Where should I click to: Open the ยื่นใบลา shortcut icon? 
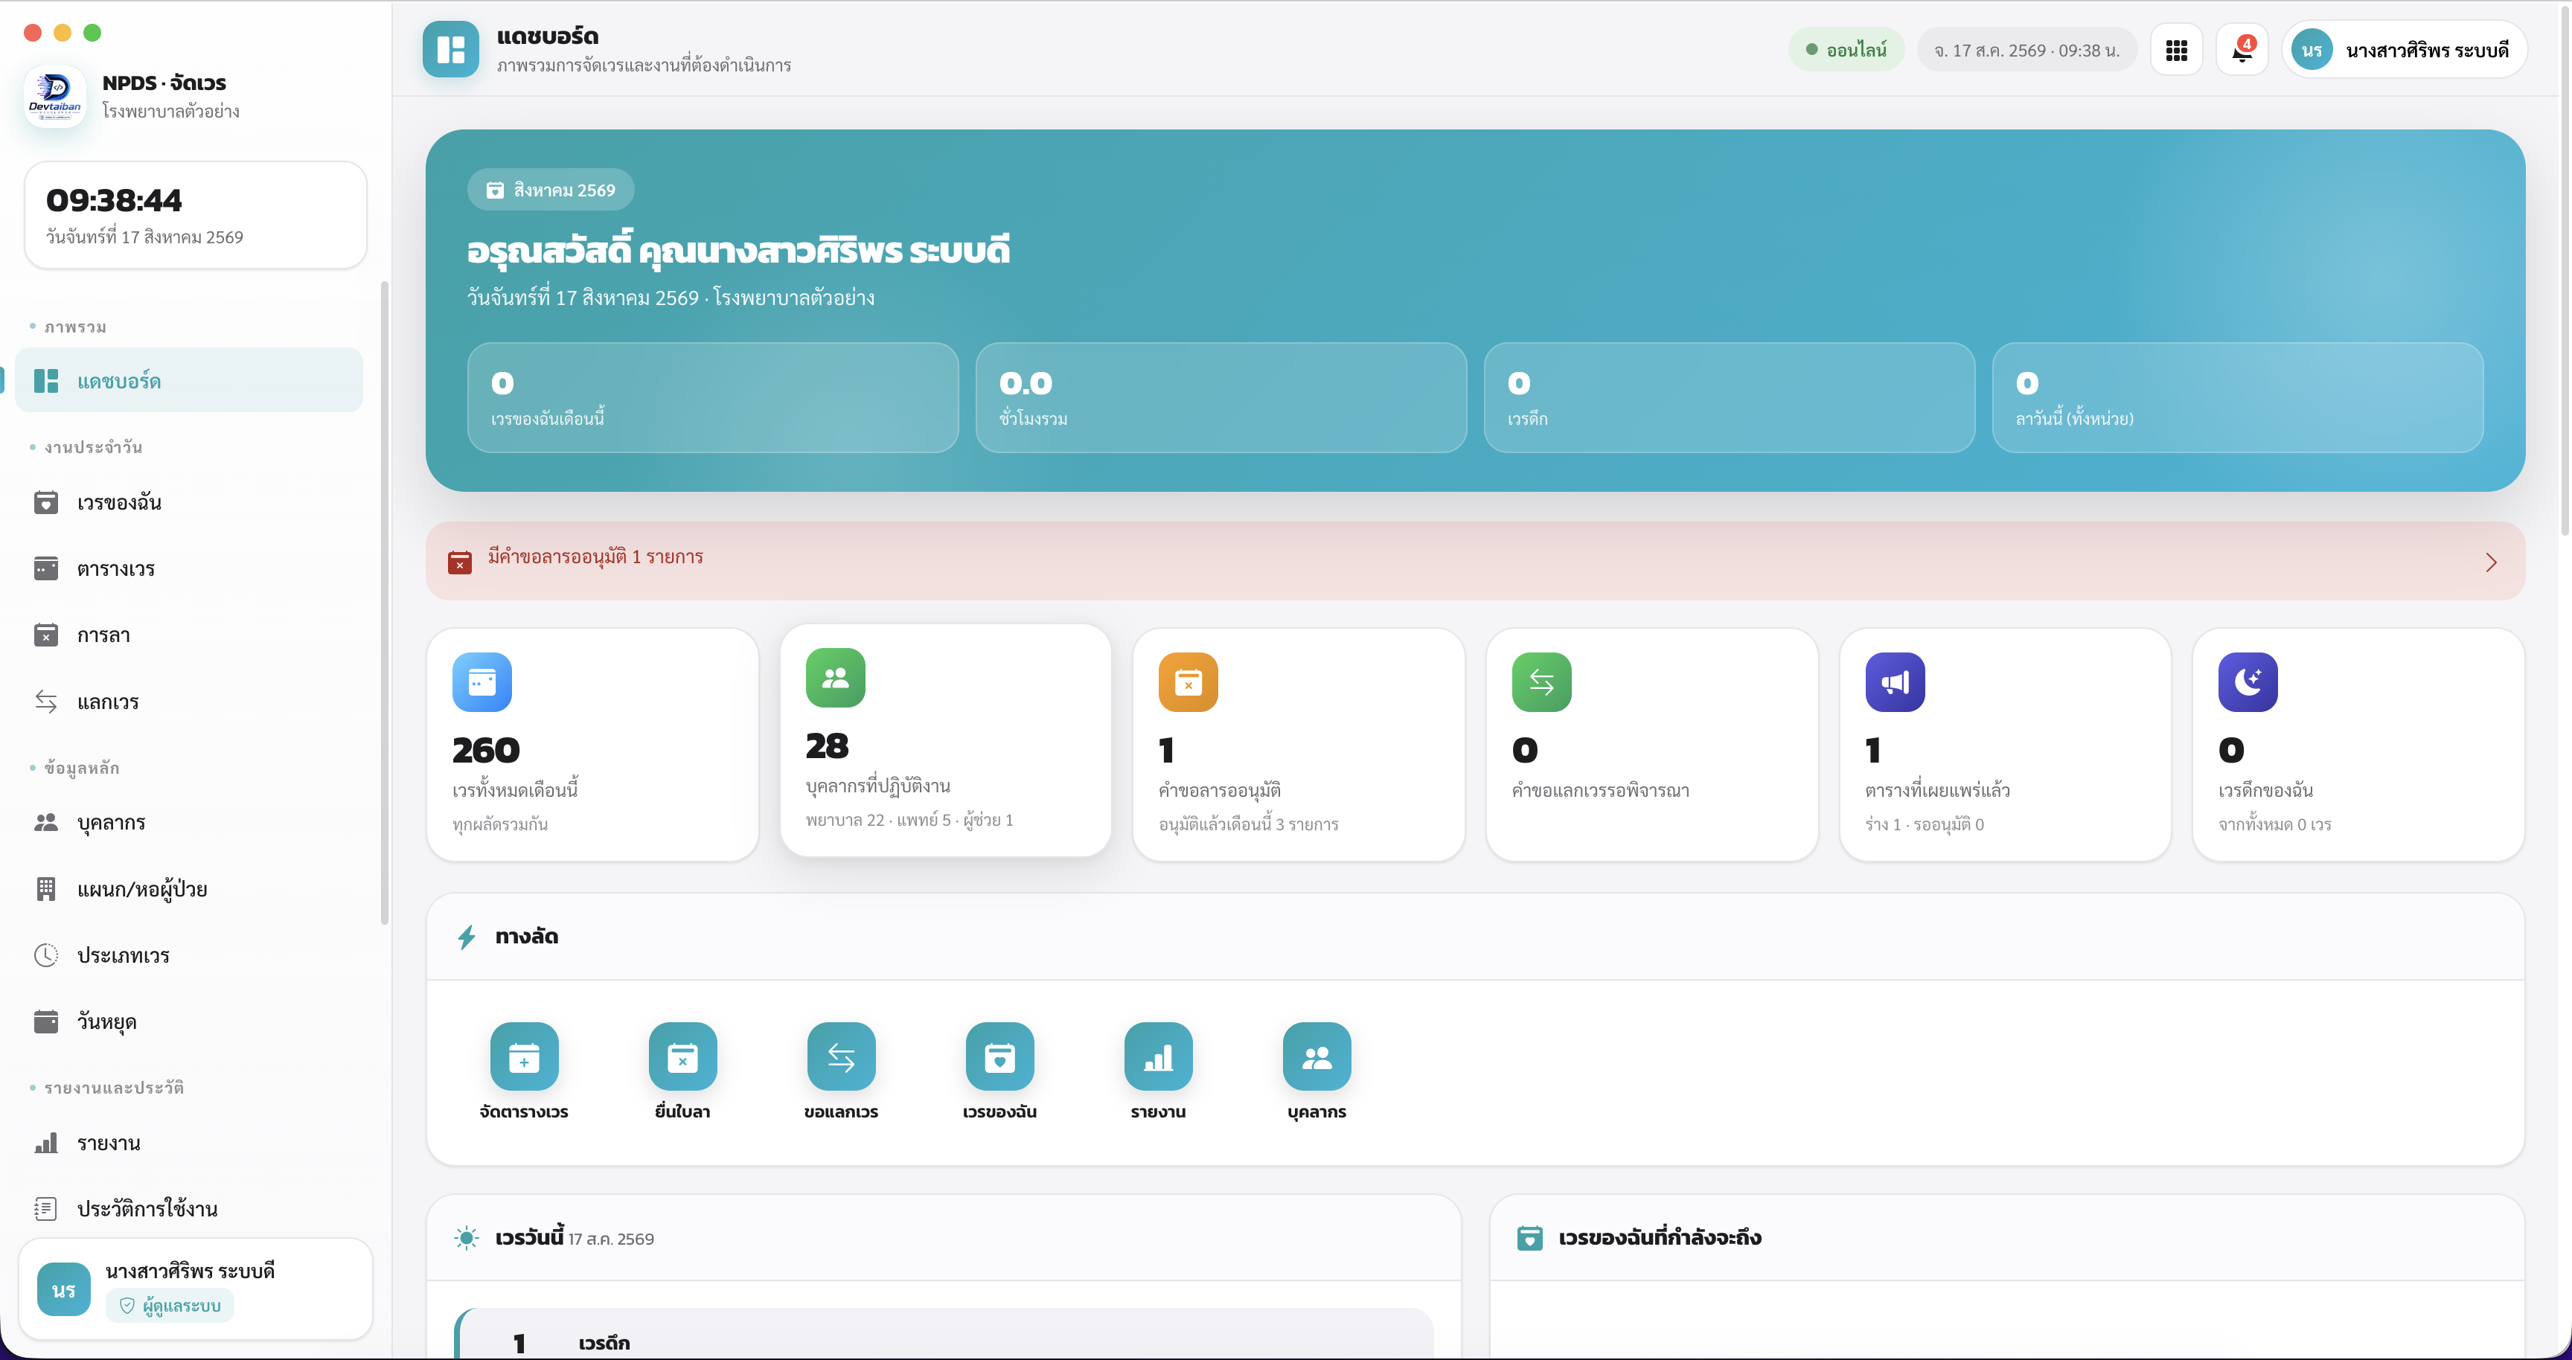683,1056
